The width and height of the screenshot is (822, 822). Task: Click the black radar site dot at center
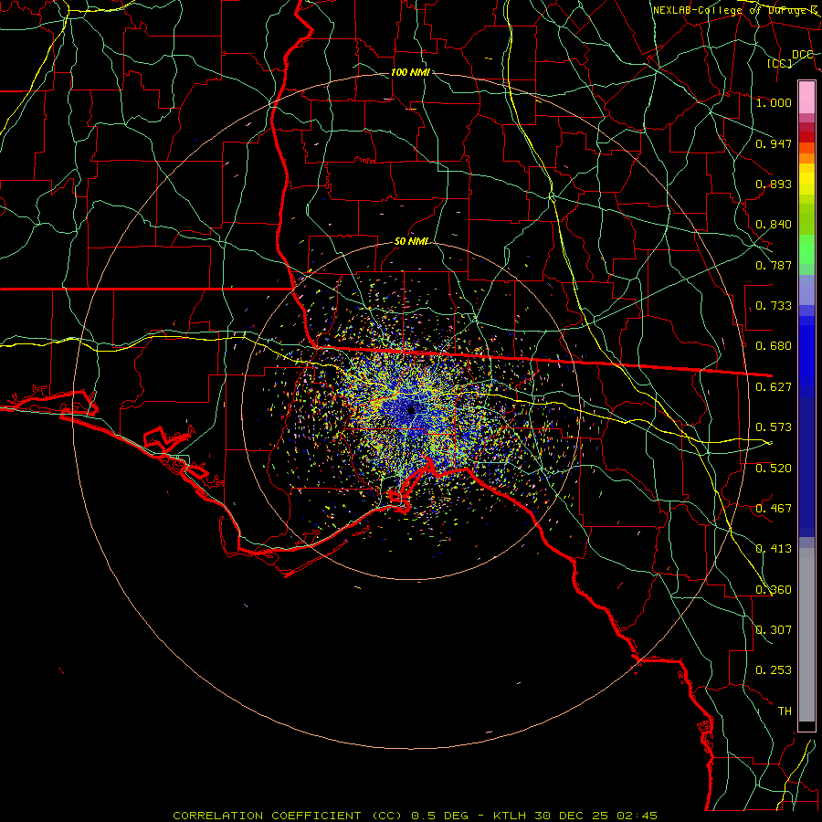411,410
